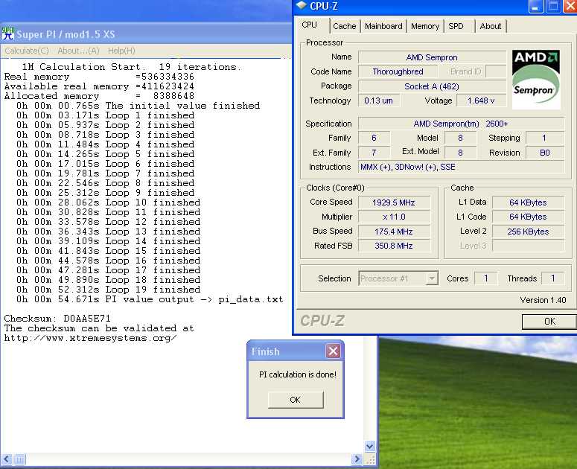577x469 pixels.
Task: Click the Technology value 0.13 um
Action: 379,100
